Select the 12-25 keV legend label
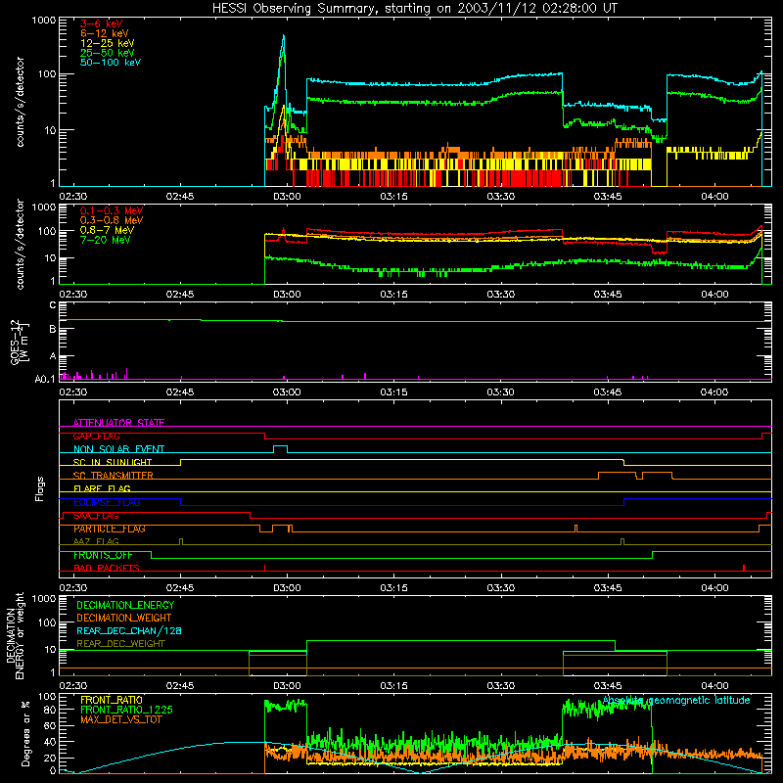Image resolution: width=783 pixels, height=783 pixels. tap(108, 43)
